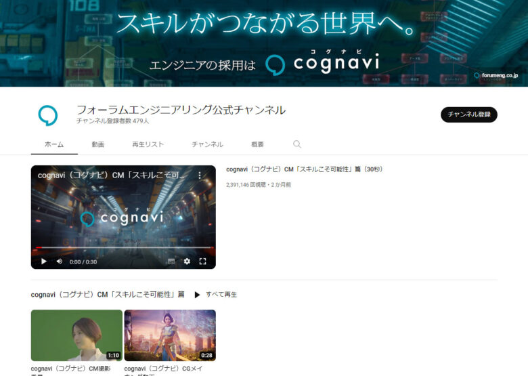Screen dimensions: 528x376
Task: Open the スキルこそ可能性 playlist title
Action: (108, 295)
